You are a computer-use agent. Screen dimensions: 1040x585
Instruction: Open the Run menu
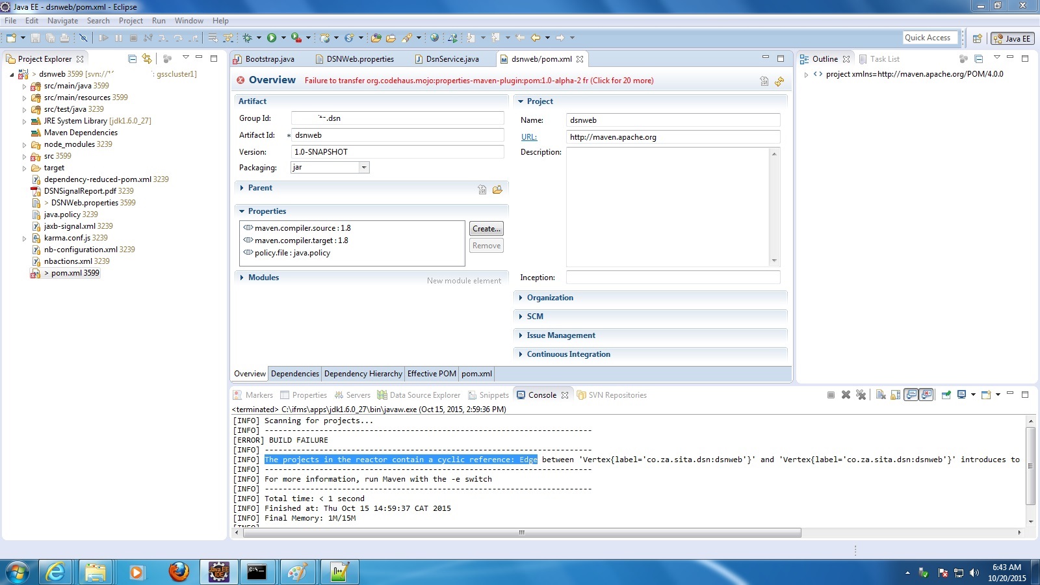[159, 21]
